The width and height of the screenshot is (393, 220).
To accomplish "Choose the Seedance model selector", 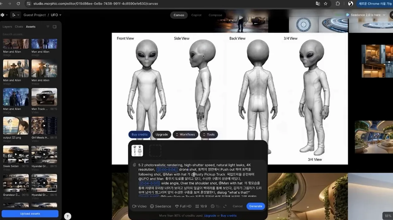I will [161, 206].
